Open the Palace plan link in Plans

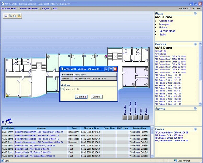[163, 28]
